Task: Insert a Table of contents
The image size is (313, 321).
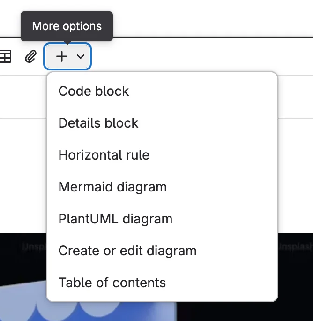Action: [112, 283]
